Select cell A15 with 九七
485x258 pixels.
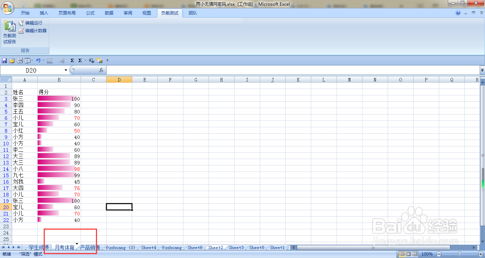(x=25, y=175)
